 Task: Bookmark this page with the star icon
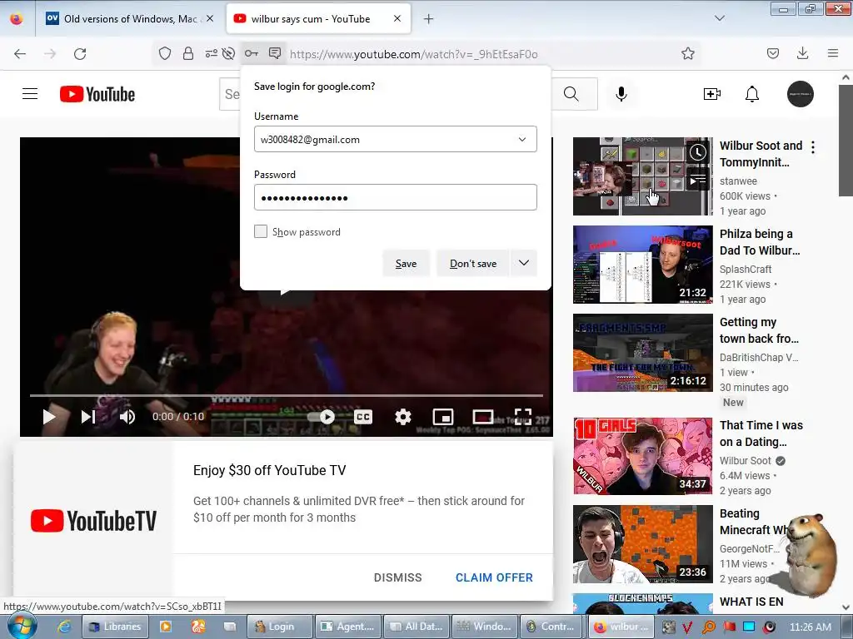(687, 53)
